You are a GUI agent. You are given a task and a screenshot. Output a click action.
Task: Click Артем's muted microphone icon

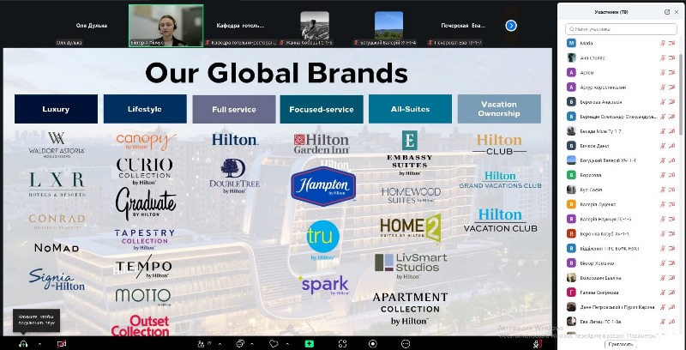(662, 73)
